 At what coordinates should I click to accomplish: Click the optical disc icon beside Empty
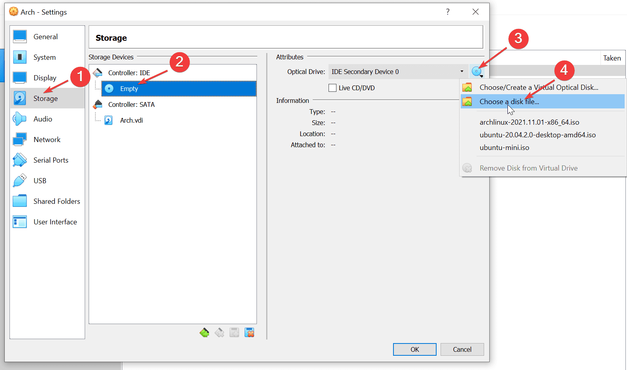(109, 89)
